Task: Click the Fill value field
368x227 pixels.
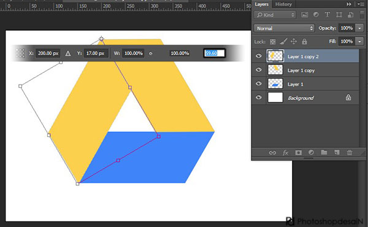Action: (347, 42)
